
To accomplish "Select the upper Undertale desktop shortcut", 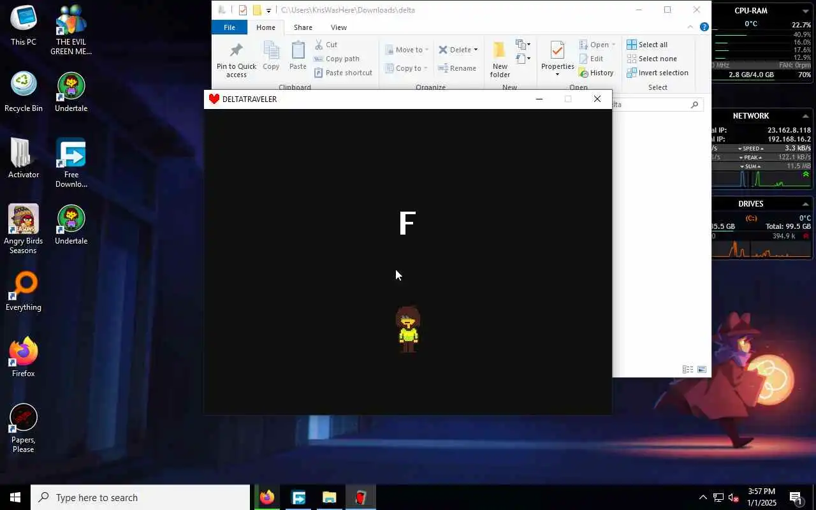I will (x=71, y=92).
